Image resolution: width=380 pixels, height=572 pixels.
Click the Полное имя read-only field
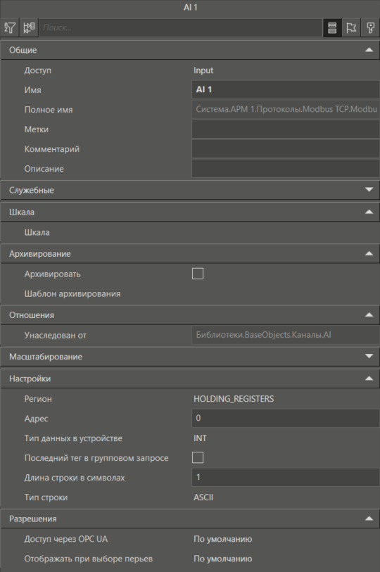tap(286, 110)
